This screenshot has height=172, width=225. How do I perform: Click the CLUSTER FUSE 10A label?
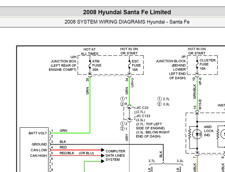[x=207, y=65]
